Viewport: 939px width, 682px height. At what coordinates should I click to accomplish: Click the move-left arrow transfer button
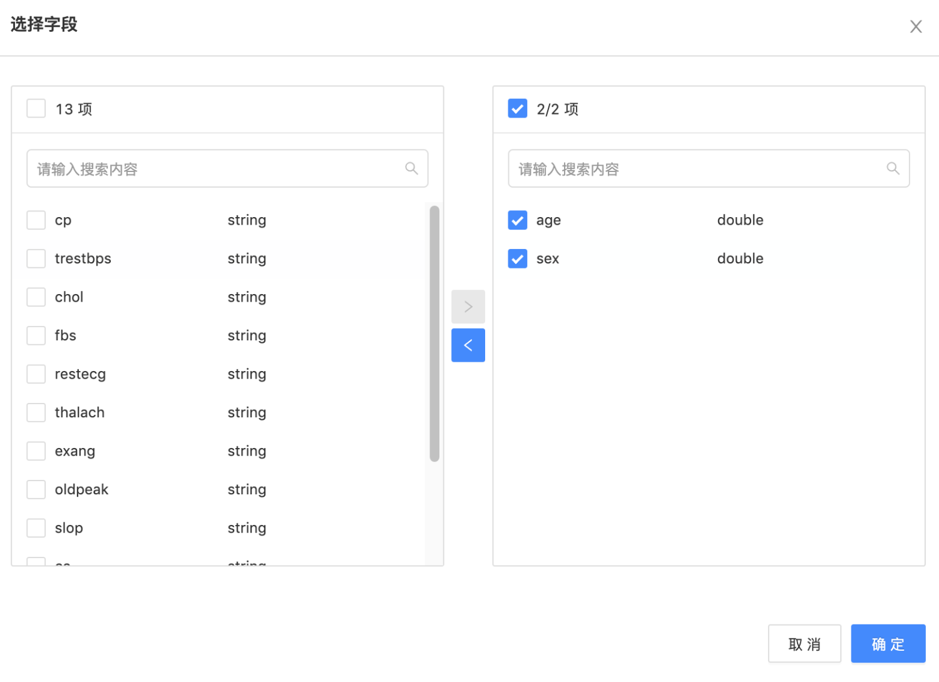468,345
